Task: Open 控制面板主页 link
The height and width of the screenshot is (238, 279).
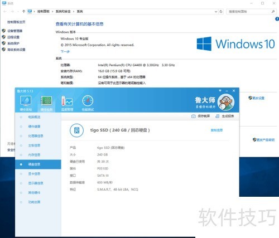Action: pyautogui.click(x=16, y=22)
